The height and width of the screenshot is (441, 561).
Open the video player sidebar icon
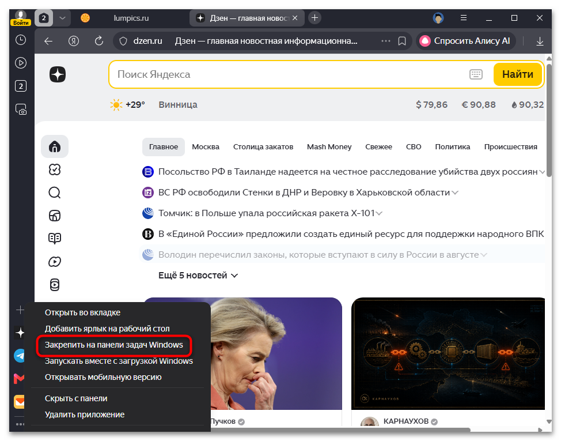pos(21,63)
